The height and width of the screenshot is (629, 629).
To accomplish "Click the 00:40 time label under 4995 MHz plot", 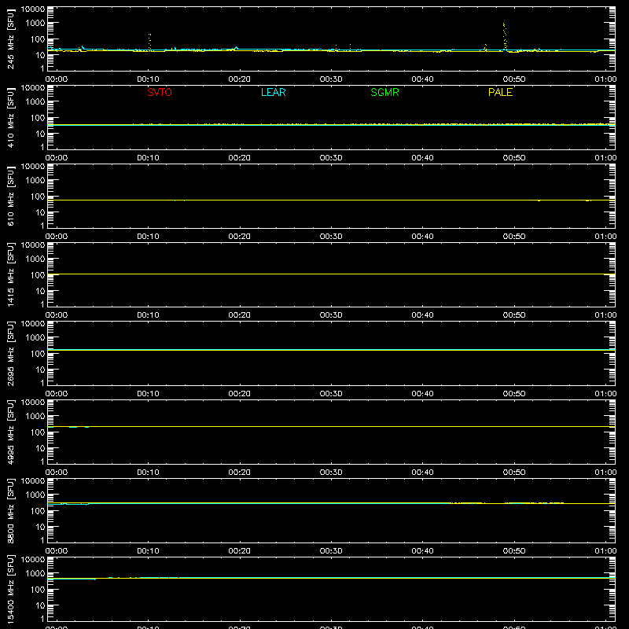I will tap(422, 473).
